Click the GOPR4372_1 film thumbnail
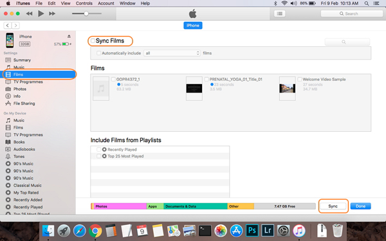 tap(101, 89)
